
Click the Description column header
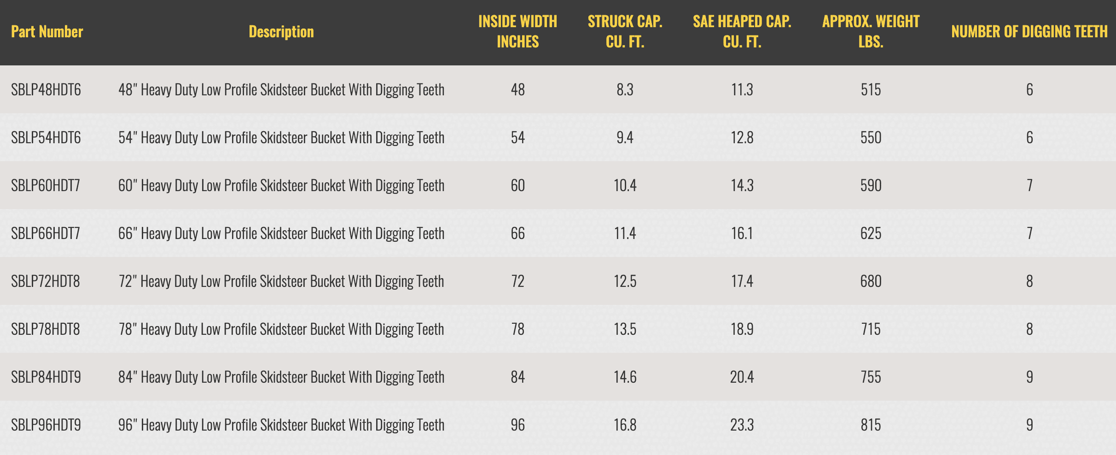tap(281, 32)
